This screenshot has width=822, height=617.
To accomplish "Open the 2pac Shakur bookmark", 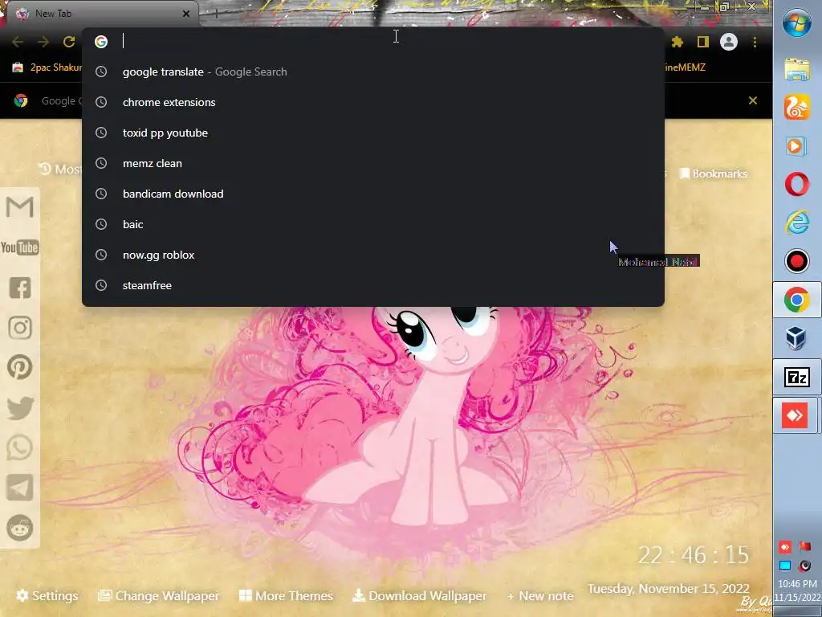I will pyautogui.click(x=47, y=67).
